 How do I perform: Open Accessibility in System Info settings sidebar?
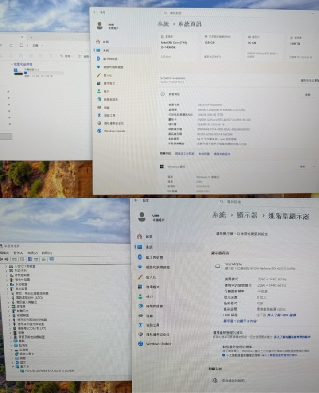pos(106,115)
